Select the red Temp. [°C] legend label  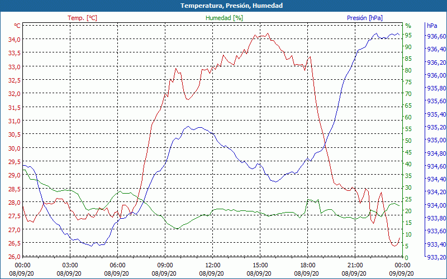pyautogui.click(x=82, y=18)
